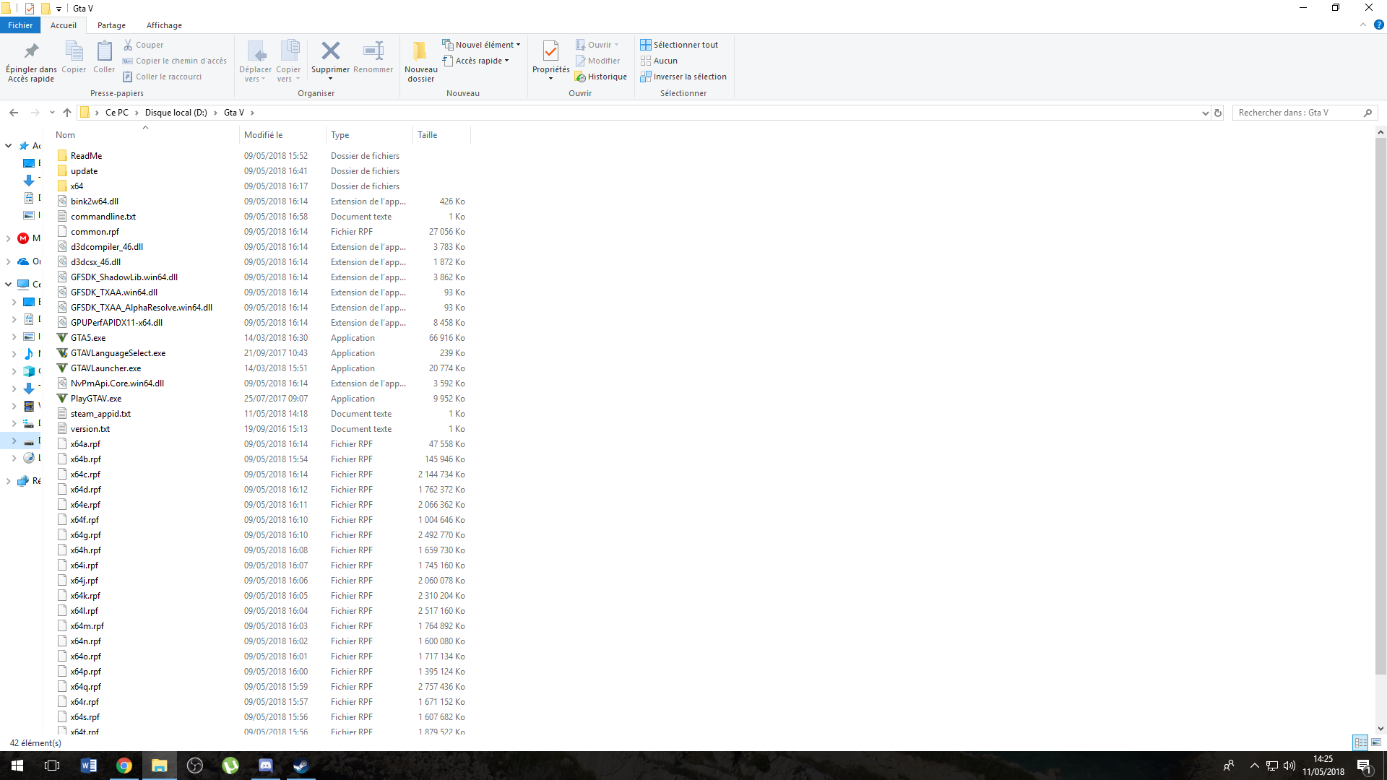This screenshot has width=1387, height=780.
Task: Expand network tree node
Action: [8, 481]
